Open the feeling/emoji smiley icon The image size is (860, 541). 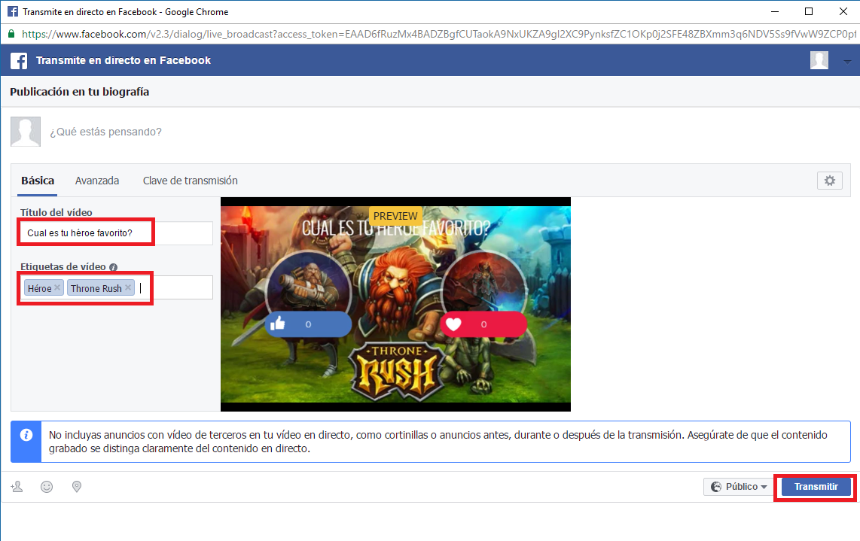pyautogui.click(x=47, y=487)
